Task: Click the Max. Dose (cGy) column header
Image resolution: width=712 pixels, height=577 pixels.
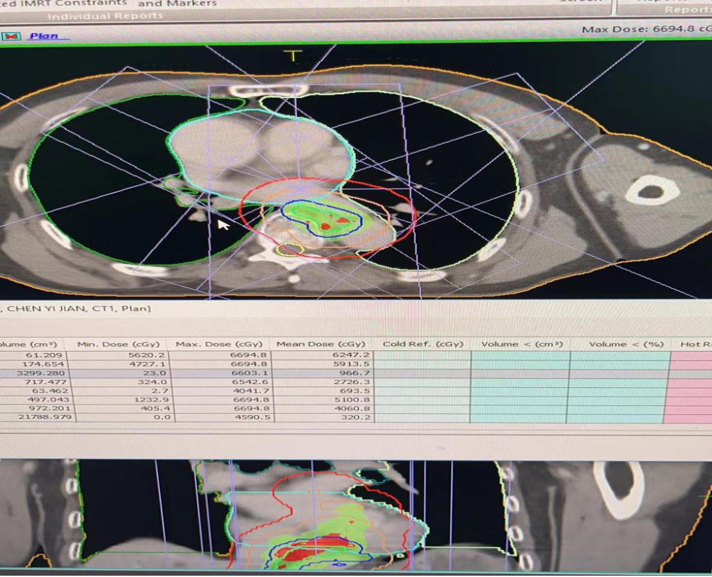Action: (218, 344)
